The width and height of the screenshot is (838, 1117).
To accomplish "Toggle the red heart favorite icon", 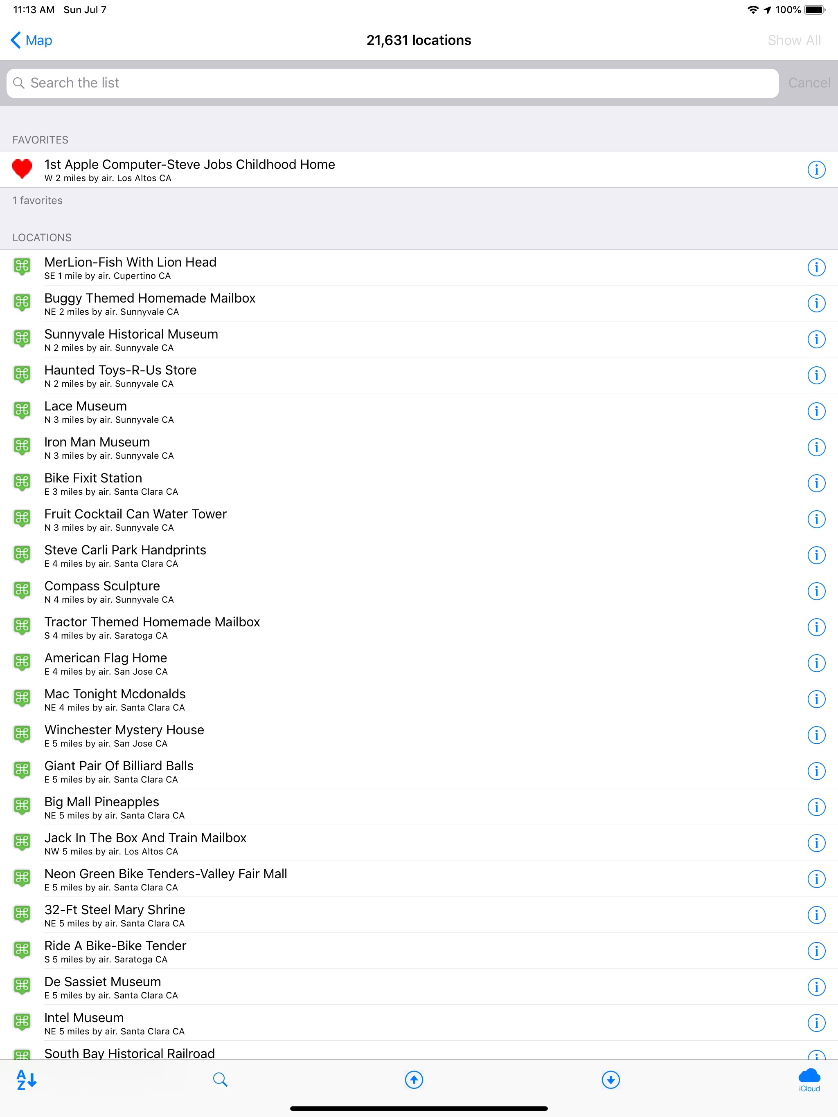I will click(x=22, y=169).
